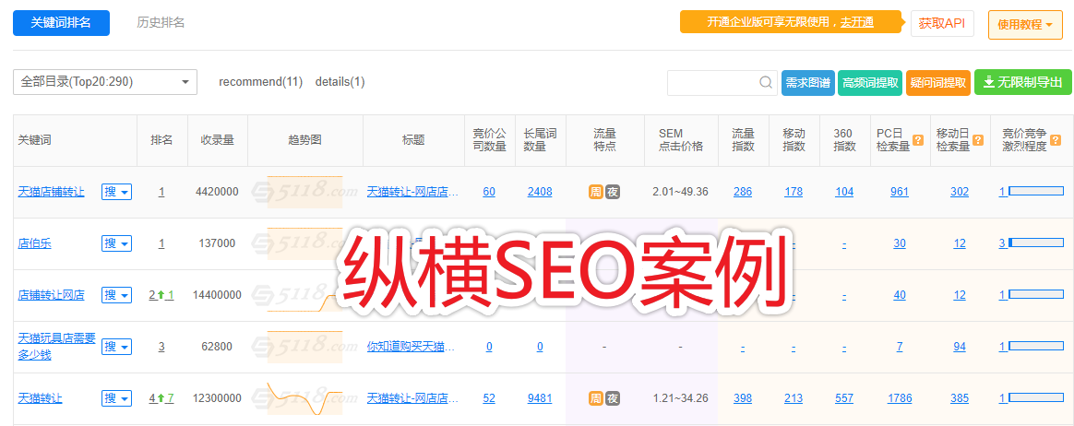
Task: Click 流量指数 value 286
Action: pos(743,192)
